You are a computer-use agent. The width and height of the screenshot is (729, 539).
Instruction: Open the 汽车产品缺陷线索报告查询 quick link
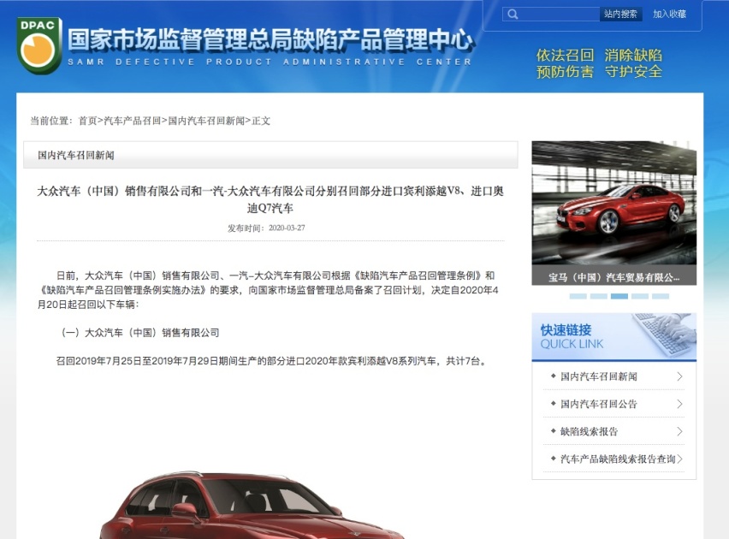click(618, 459)
